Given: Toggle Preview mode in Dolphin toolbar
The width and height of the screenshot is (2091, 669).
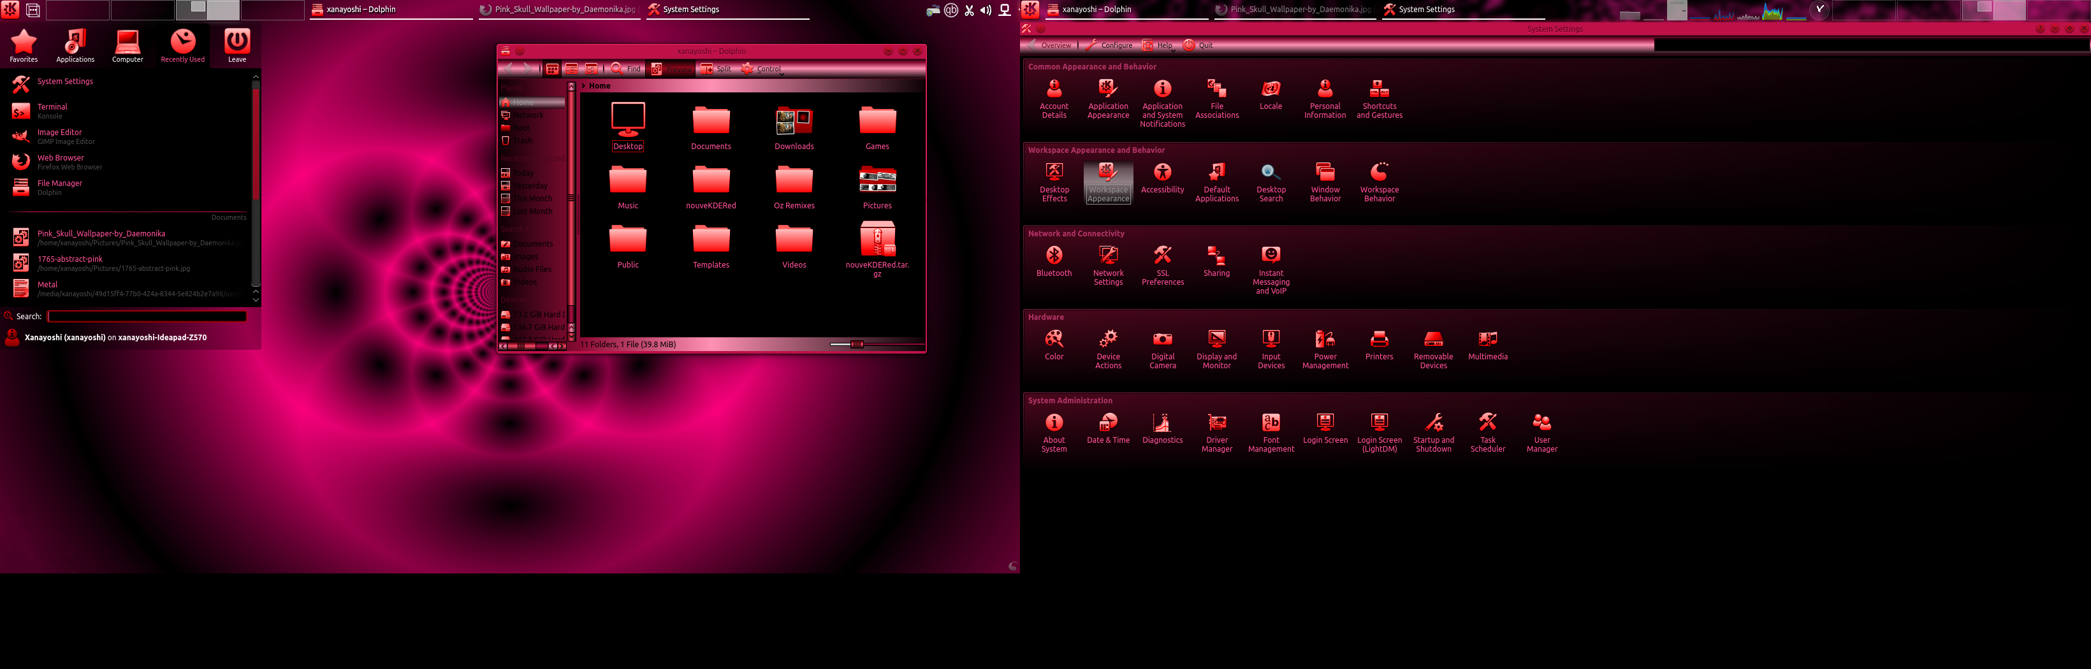Looking at the screenshot, I should pos(671,69).
